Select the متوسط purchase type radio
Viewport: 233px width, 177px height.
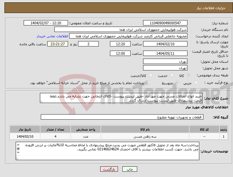(177, 82)
